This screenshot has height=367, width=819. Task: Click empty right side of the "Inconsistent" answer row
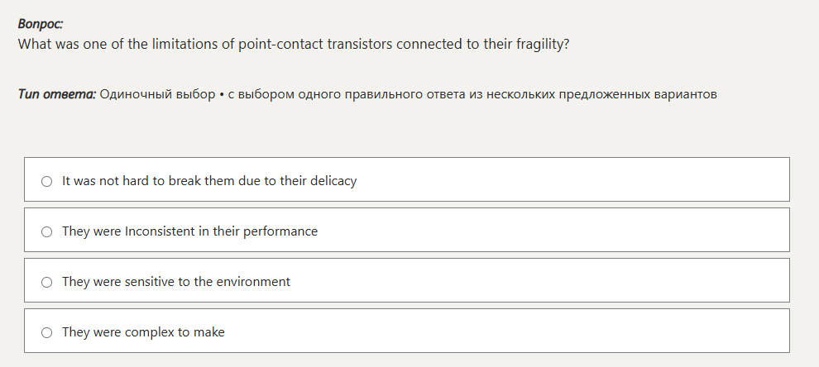point(620,230)
